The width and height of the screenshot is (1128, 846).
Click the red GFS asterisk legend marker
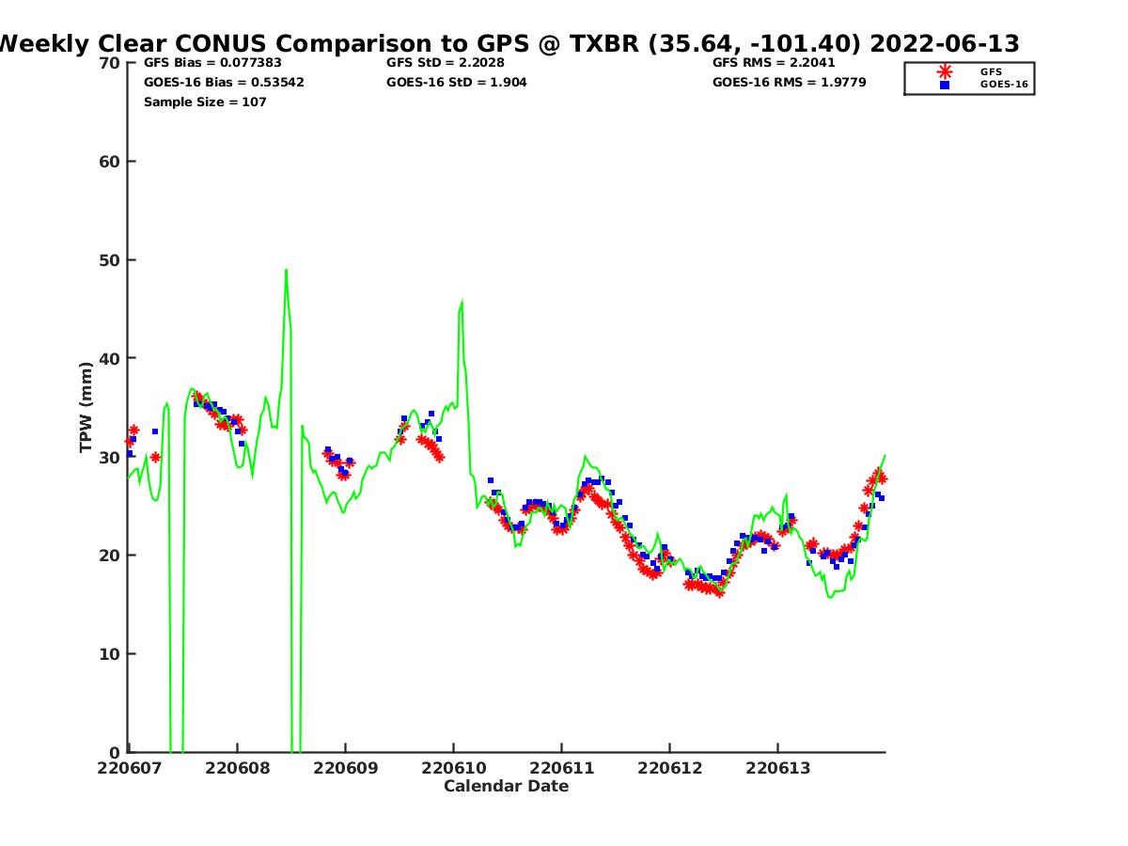[x=945, y=71]
